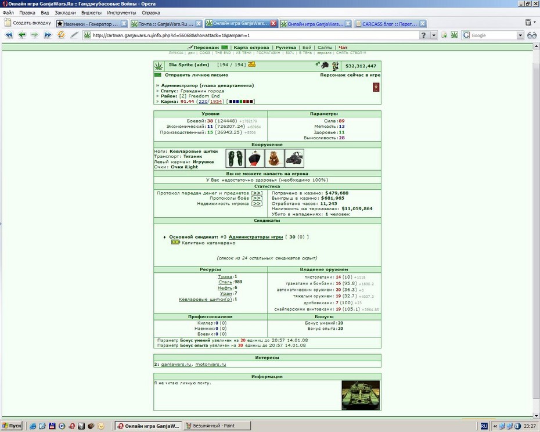Click the green leaf icon next to search
Screen dimensions: 540x432
[455, 35]
